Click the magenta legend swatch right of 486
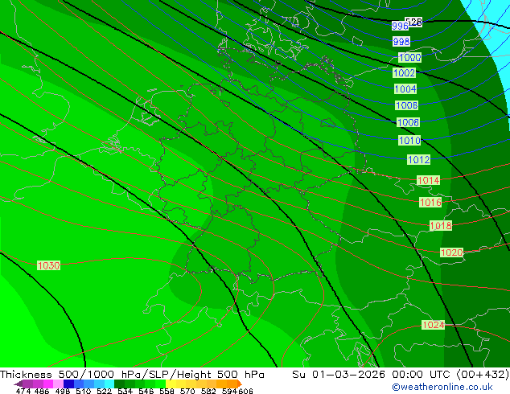 (x=48, y=384)
